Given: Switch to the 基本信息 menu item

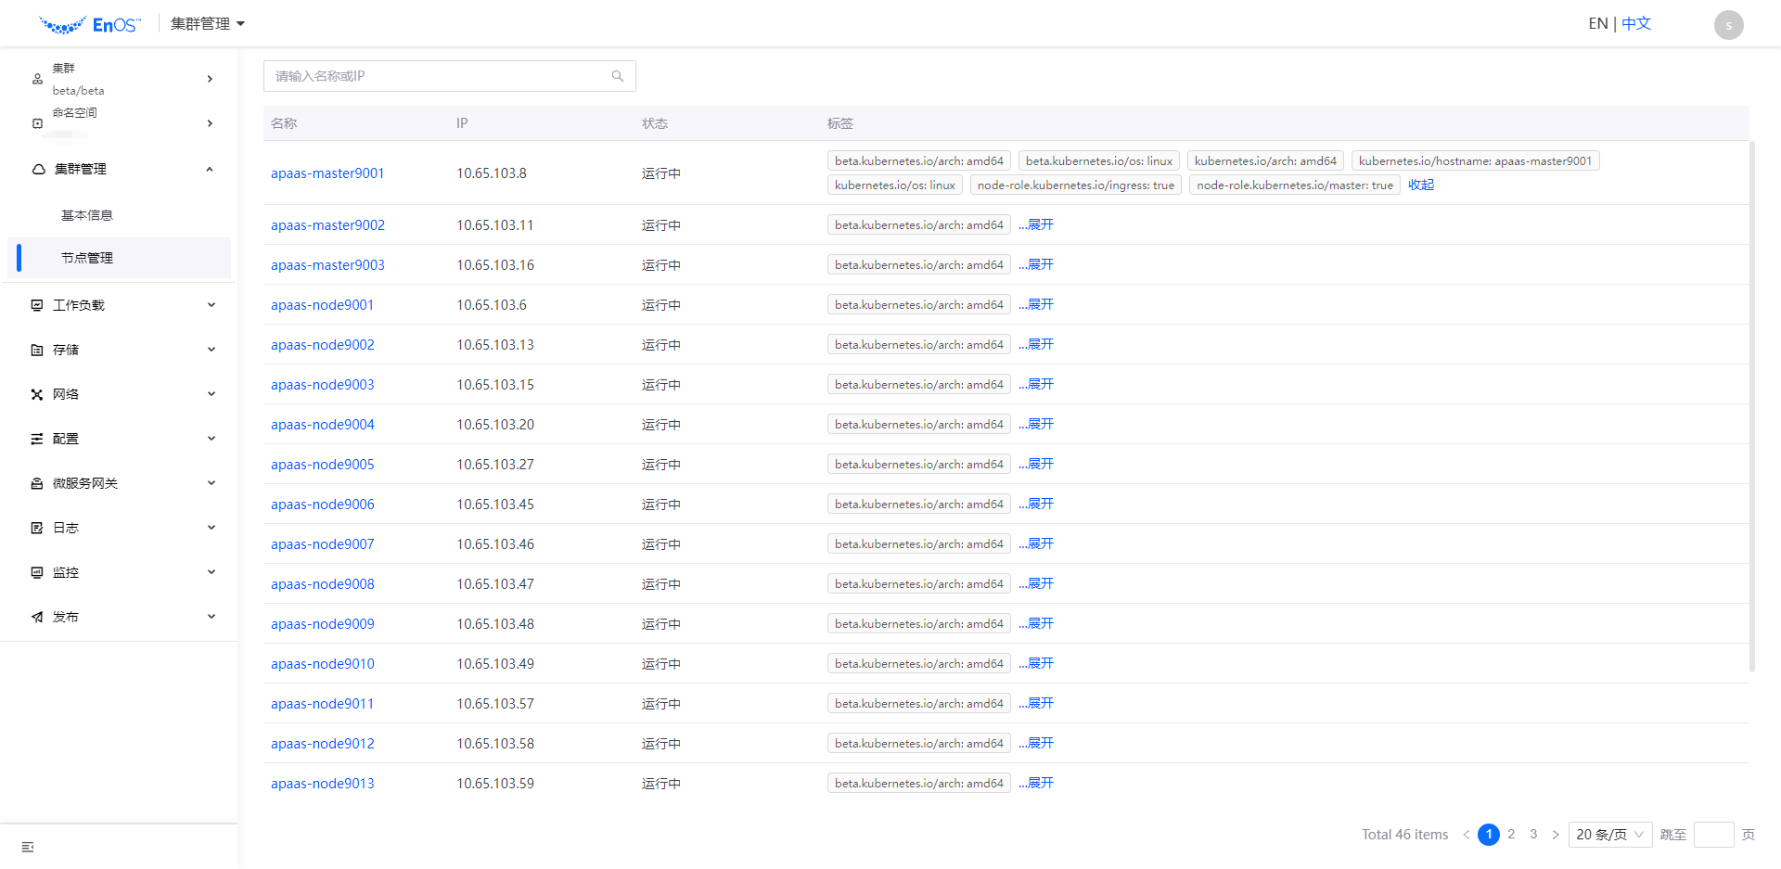Looking at the screenshot, I should tap(86, 214).
